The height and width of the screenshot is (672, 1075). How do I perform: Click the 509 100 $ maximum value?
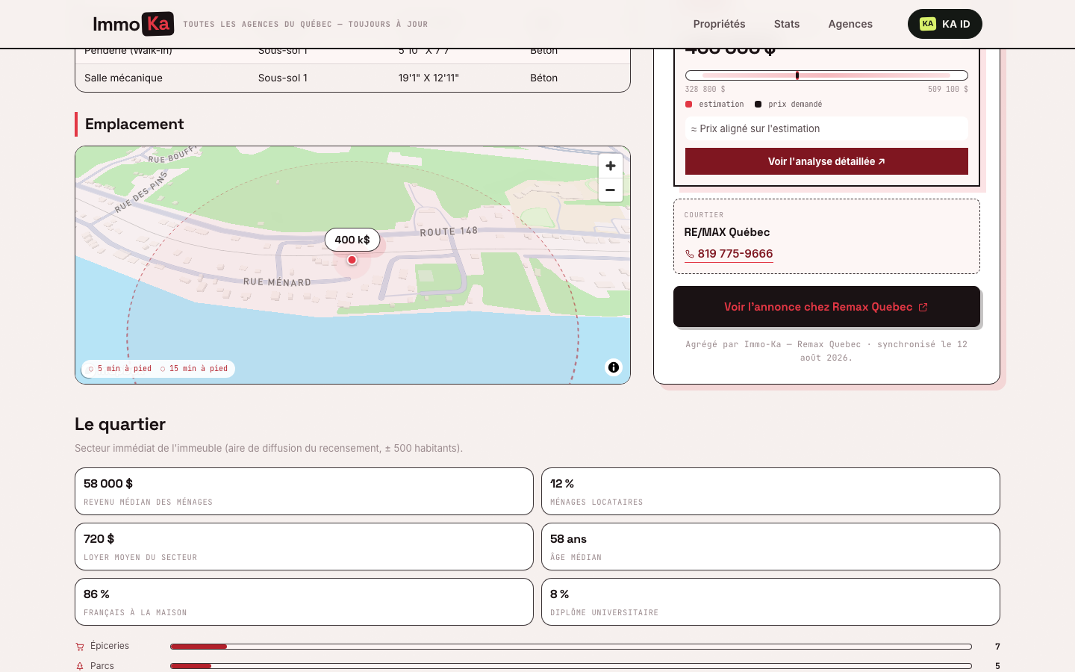coord(948,89)
